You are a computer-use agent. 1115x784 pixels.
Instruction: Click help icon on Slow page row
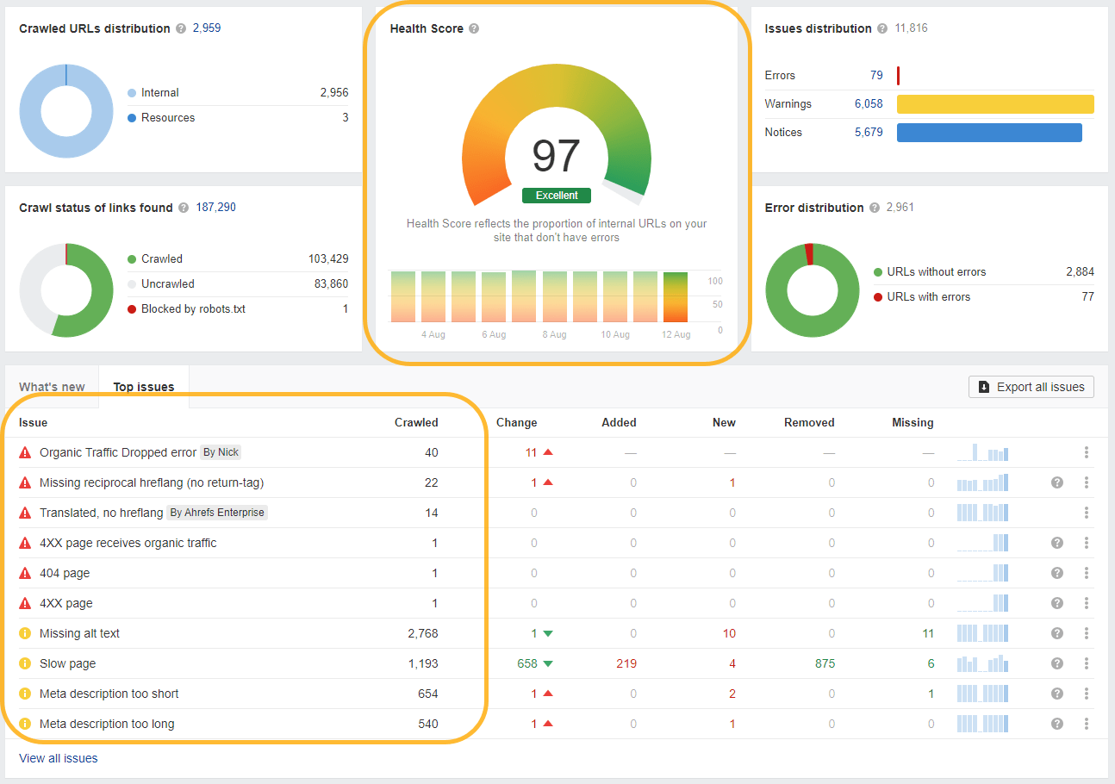[1057, 663]
